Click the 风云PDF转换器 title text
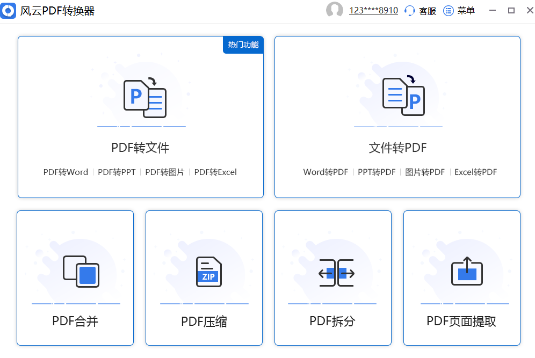The width and height of the screenshot is (535, 358). 57,11
